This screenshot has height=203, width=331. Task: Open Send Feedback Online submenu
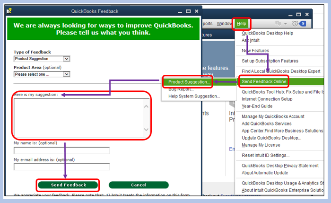tap(264, 82)
